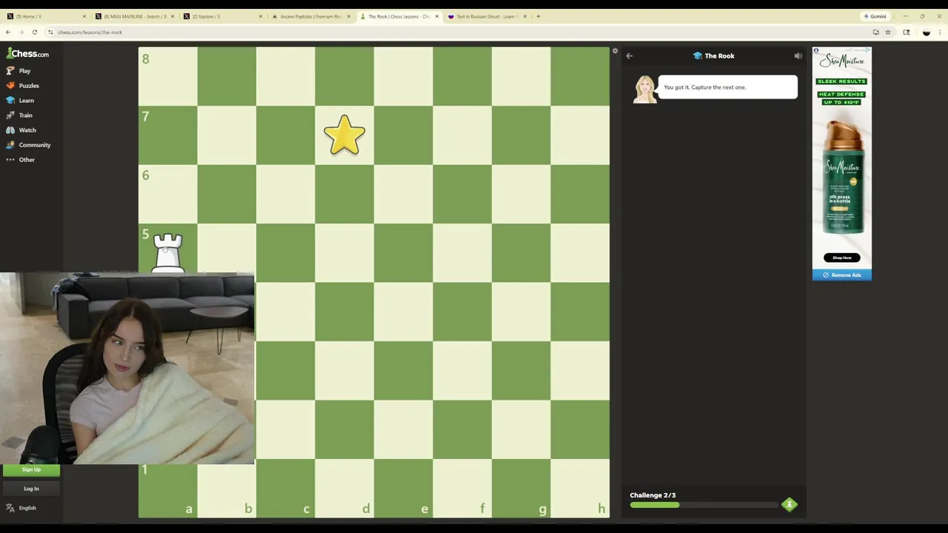Screen dimensions: 948x533
Task: Click the browser back arrow
Action: tap(8, 32)
